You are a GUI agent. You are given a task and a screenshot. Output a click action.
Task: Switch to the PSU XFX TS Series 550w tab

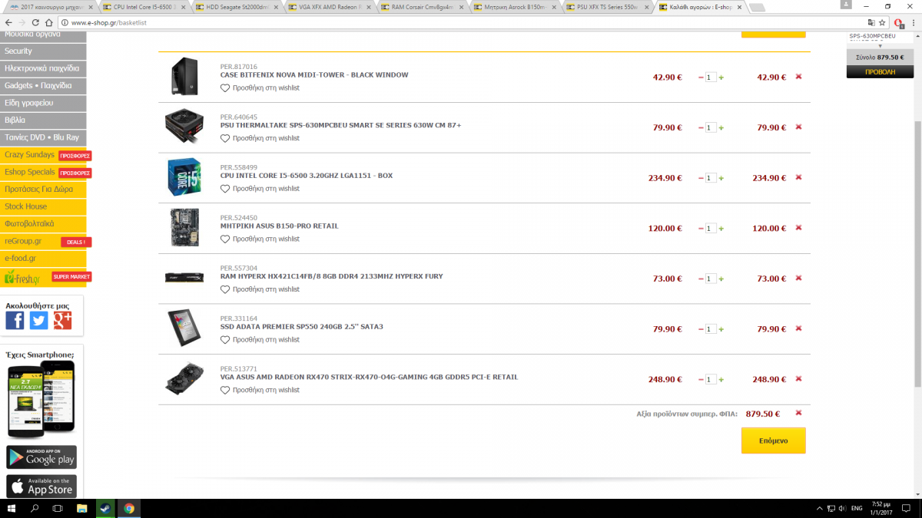[x=607, y=6]
